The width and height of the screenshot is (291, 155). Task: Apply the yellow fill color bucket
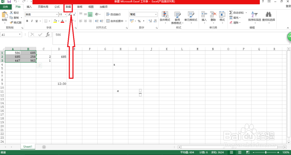click(x=55, y=21)
